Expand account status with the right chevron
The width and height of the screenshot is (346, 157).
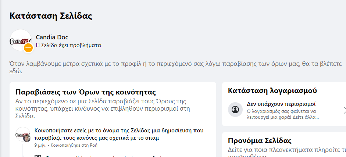point(344,110)
